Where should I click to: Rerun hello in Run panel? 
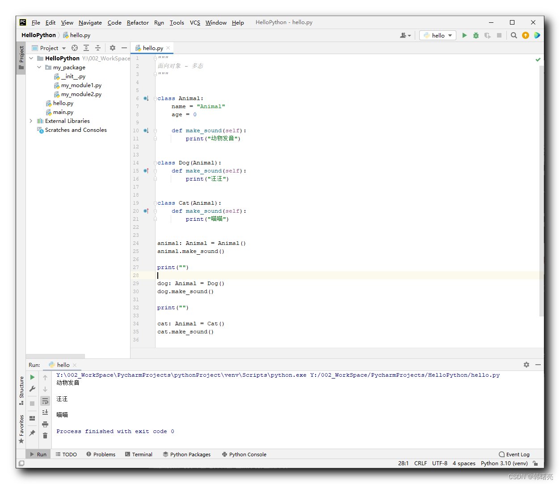[32, 377]
